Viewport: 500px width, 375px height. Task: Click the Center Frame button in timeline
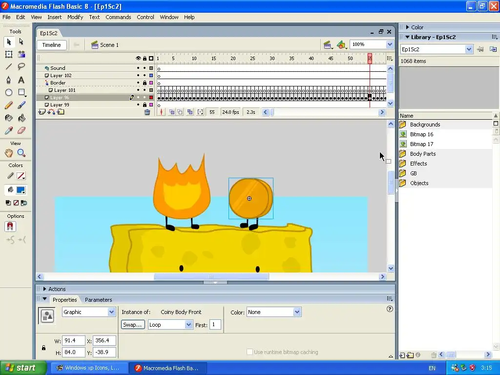pyautogui.click(x=161, y=112)
